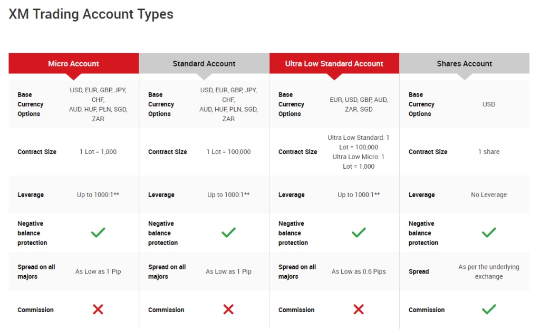Image resolution: width=540 pixels, height=329 pixels.
Task: Select the Micro Account tab header
Action: coord(74,63)
